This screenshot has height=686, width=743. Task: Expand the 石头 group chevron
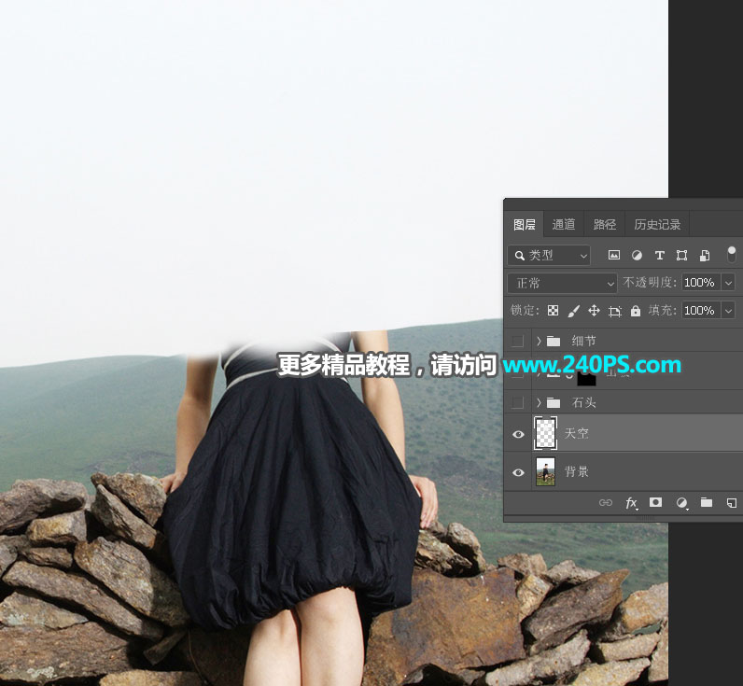539,402
